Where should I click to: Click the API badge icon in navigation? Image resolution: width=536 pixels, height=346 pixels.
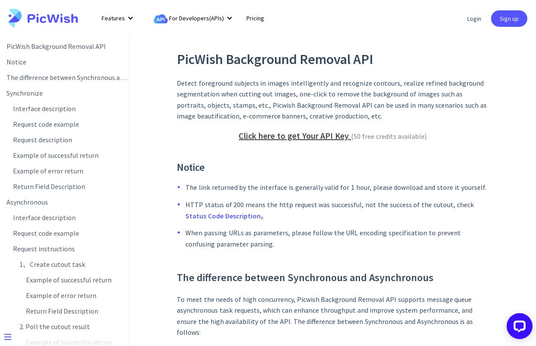pos(160,19)
